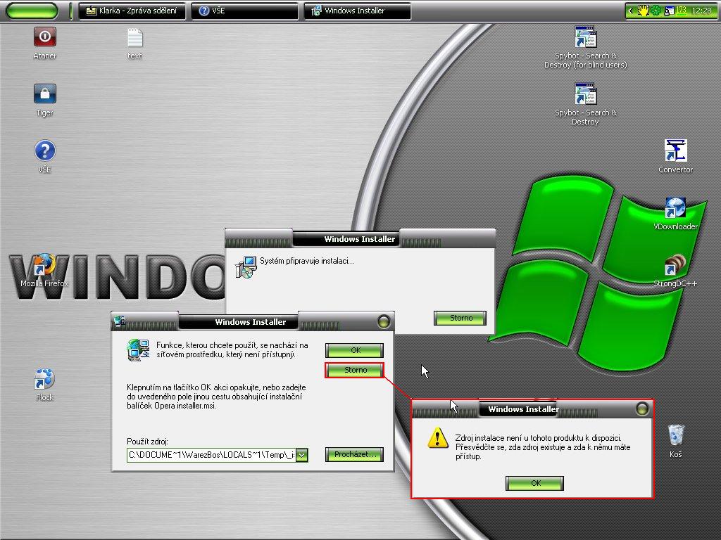This screenshot has height=540, width=721.
Task: Close the warning dialog via round title button
Action: pyautogui.click(x=642, y=409)
